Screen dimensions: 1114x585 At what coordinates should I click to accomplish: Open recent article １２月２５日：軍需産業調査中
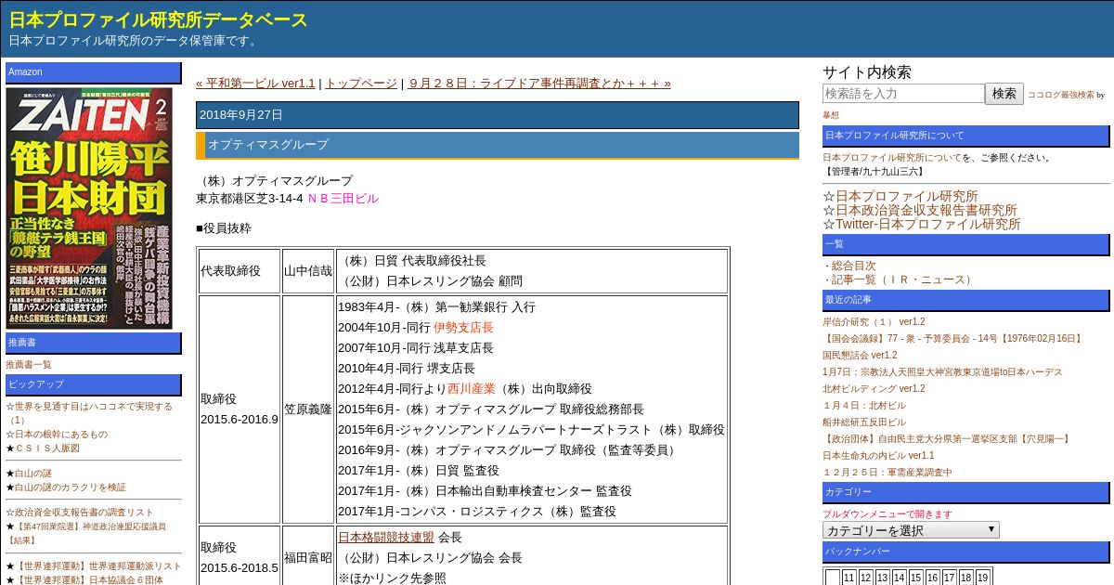[887, 473]
